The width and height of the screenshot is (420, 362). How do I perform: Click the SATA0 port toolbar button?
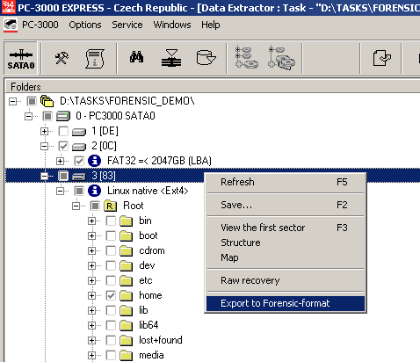pos(20,58)
